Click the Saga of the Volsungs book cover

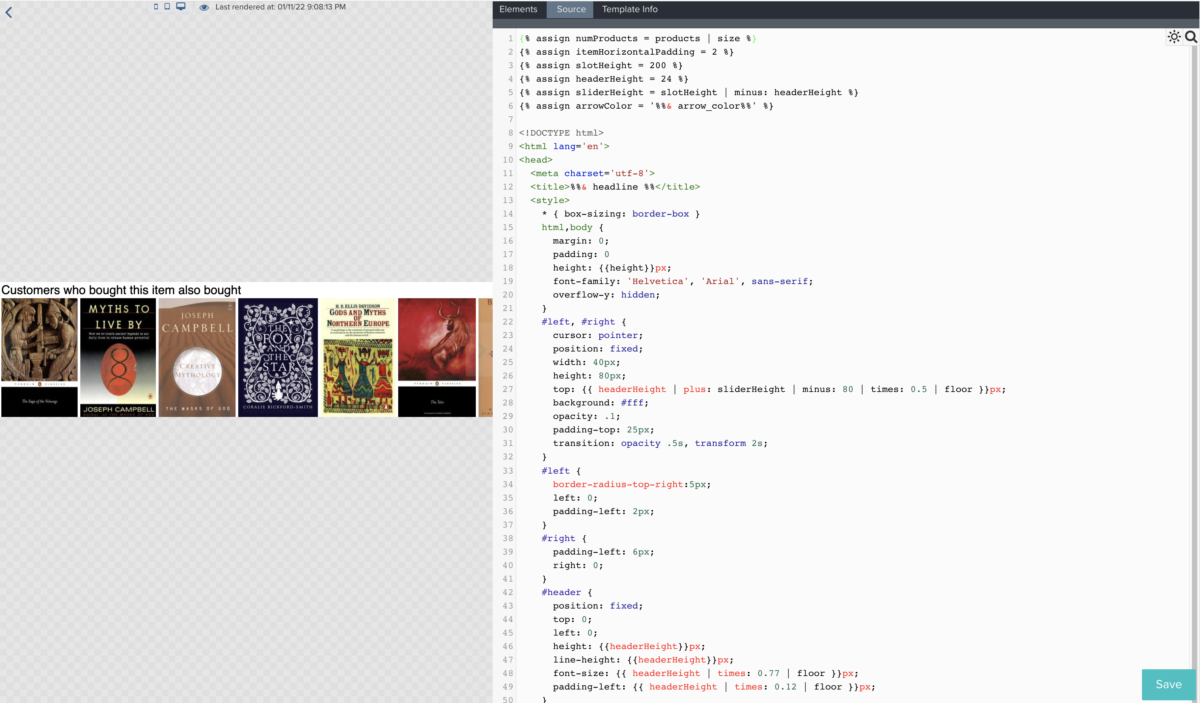(39, 358)
